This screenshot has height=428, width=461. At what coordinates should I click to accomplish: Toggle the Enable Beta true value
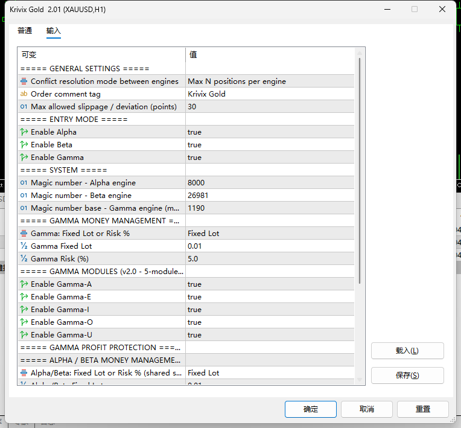pyautogui.click(x=270, y=144)
